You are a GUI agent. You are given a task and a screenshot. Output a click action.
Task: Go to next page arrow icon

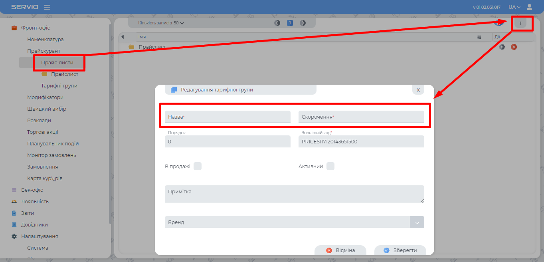tap(303, 23)
